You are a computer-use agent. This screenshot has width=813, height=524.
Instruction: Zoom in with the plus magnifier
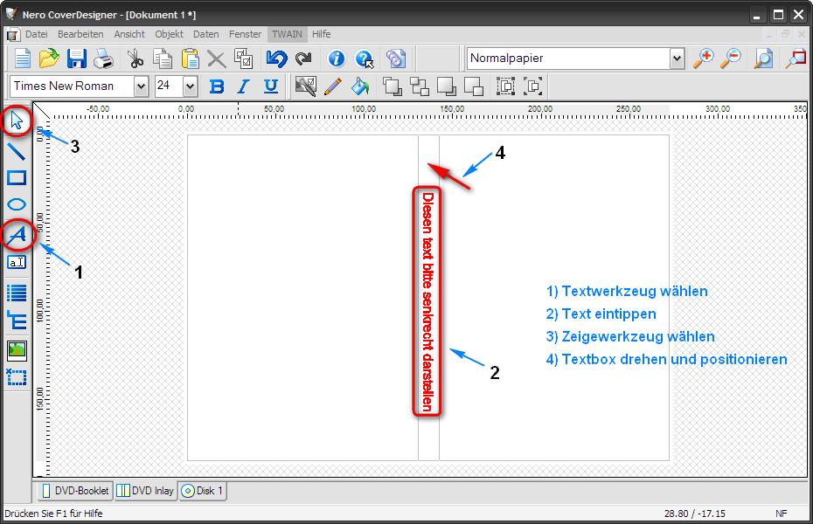[703, 59]
